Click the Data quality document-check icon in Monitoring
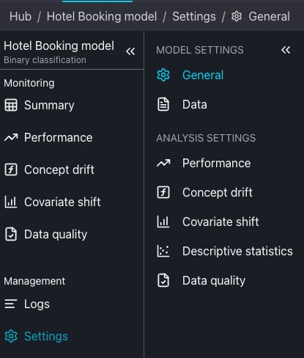304x358 pixels. pyautogui.click(x=11, y=234)
